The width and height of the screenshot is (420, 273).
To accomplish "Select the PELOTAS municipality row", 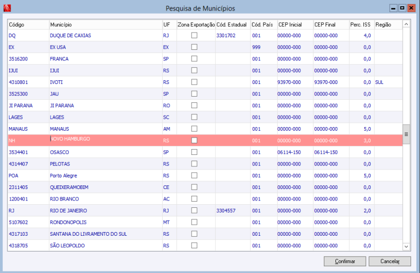I will [x=205, y=164].
